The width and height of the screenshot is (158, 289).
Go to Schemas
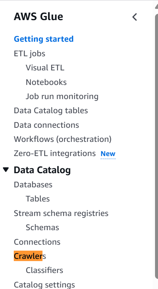point(42,228)
